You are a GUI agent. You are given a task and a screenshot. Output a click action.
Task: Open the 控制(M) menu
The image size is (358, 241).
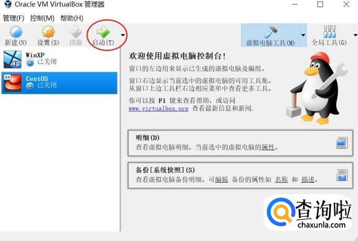pos(43,18)
